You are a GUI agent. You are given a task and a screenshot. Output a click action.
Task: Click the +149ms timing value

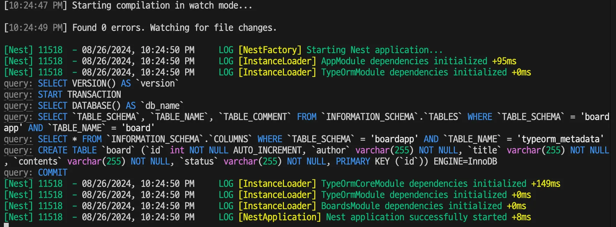click(546, 184)
